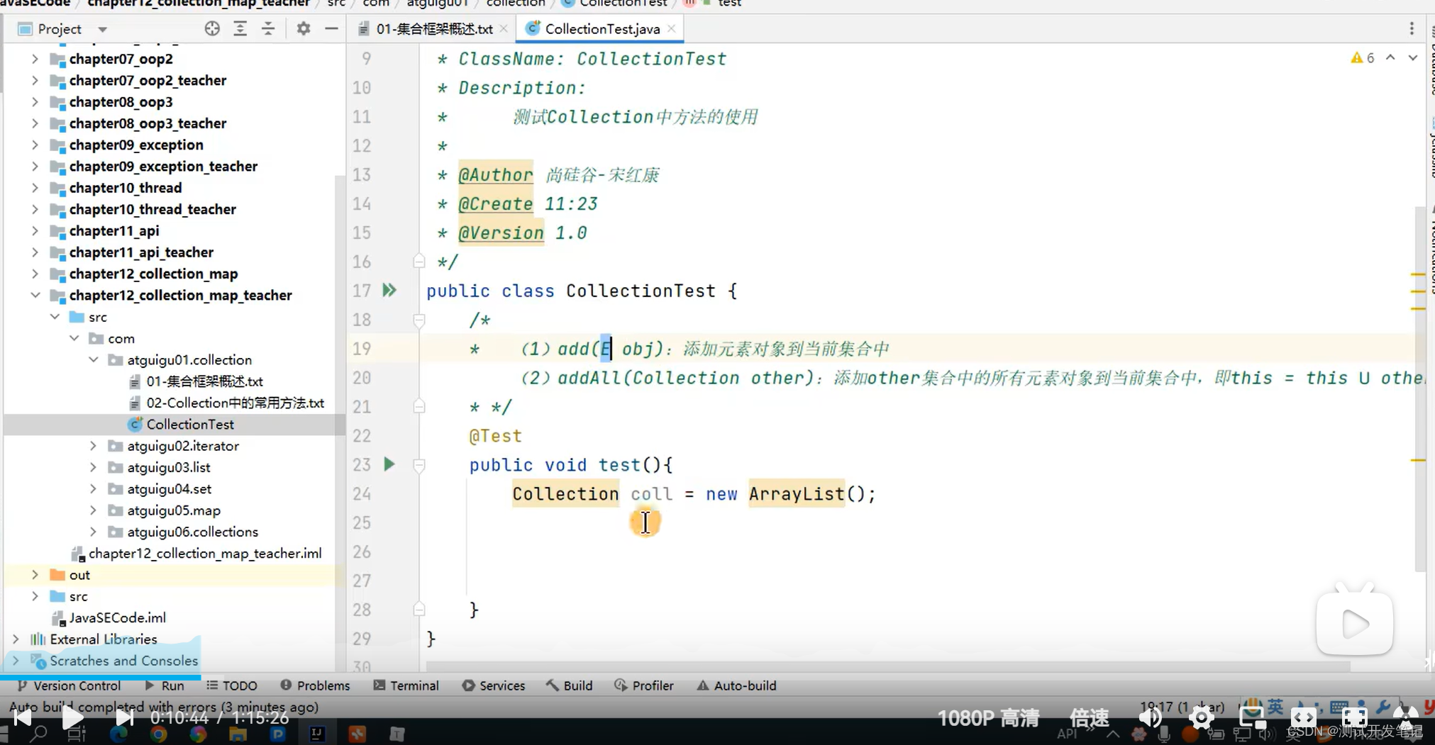Viewport: 1435px width, 745px height.
Task: Click the warnings indicator showing 6
Action: click(x=1363, y=58)
